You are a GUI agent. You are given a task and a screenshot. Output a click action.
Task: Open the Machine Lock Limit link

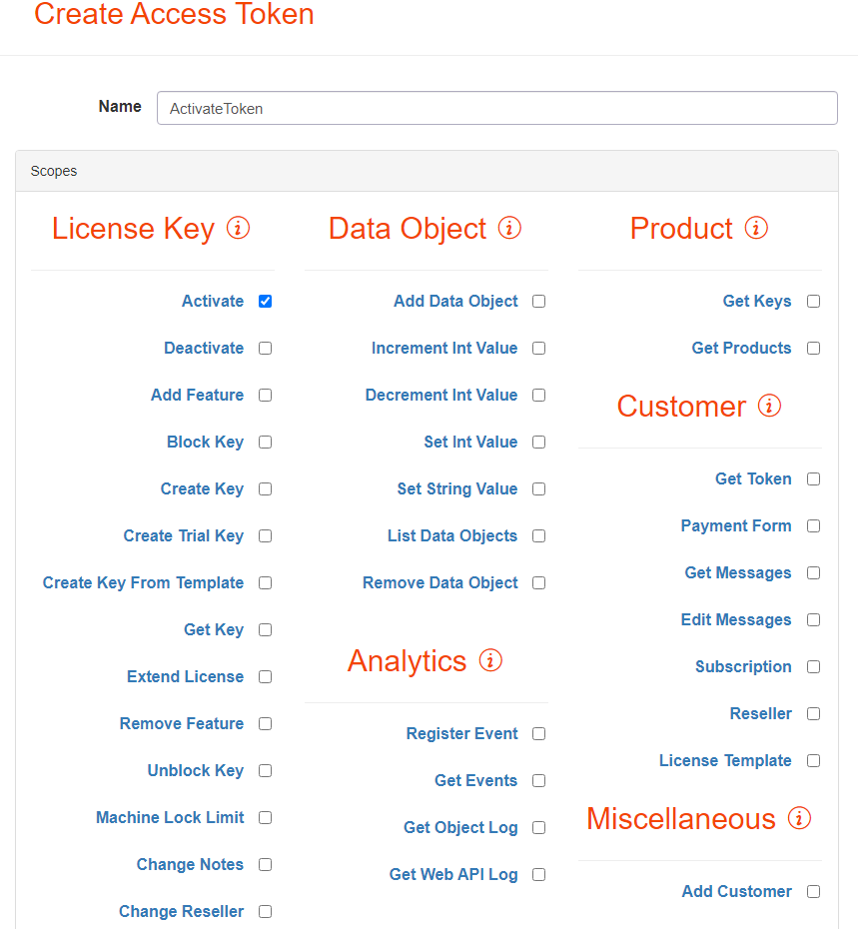tap(170, 817)
